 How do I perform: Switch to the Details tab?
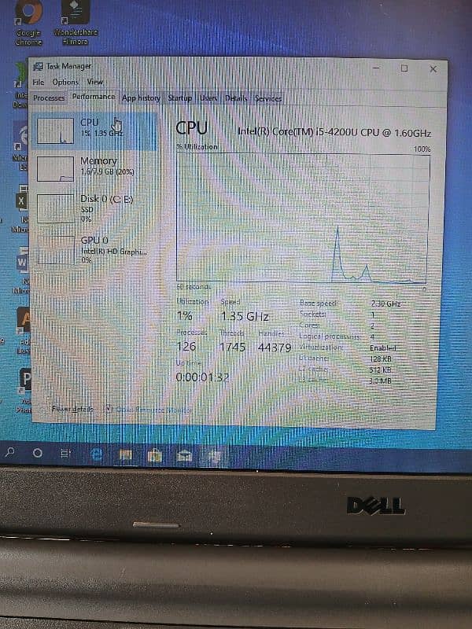coord(235,98)
